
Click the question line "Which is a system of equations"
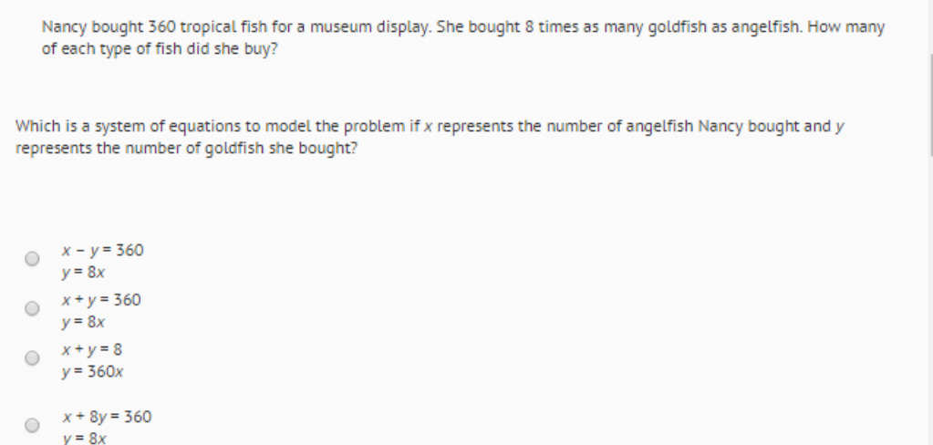pyautogui.click(x=430, y=127)
